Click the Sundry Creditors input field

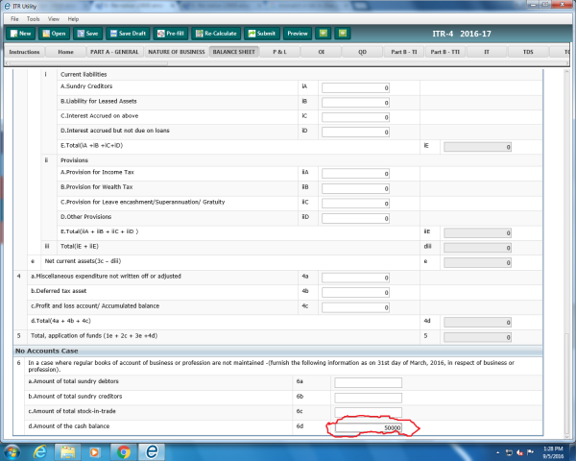tap(356, 88)
